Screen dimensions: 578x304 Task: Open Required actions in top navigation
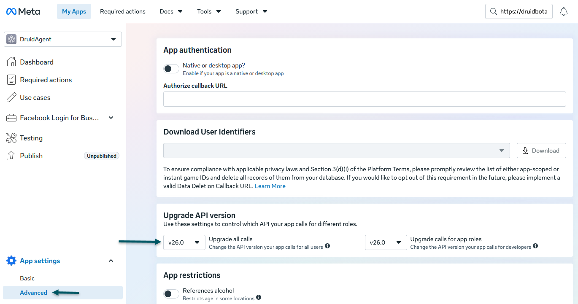click(x=123, y=11)
